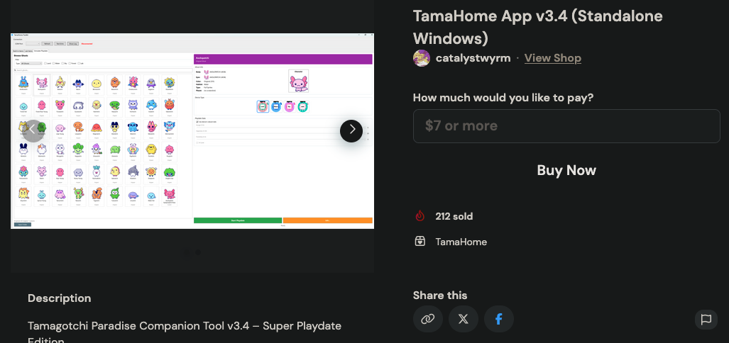This screenshot has width=729, height=343.
Task: Click the flag icon to report product
Action: point(706,319)
